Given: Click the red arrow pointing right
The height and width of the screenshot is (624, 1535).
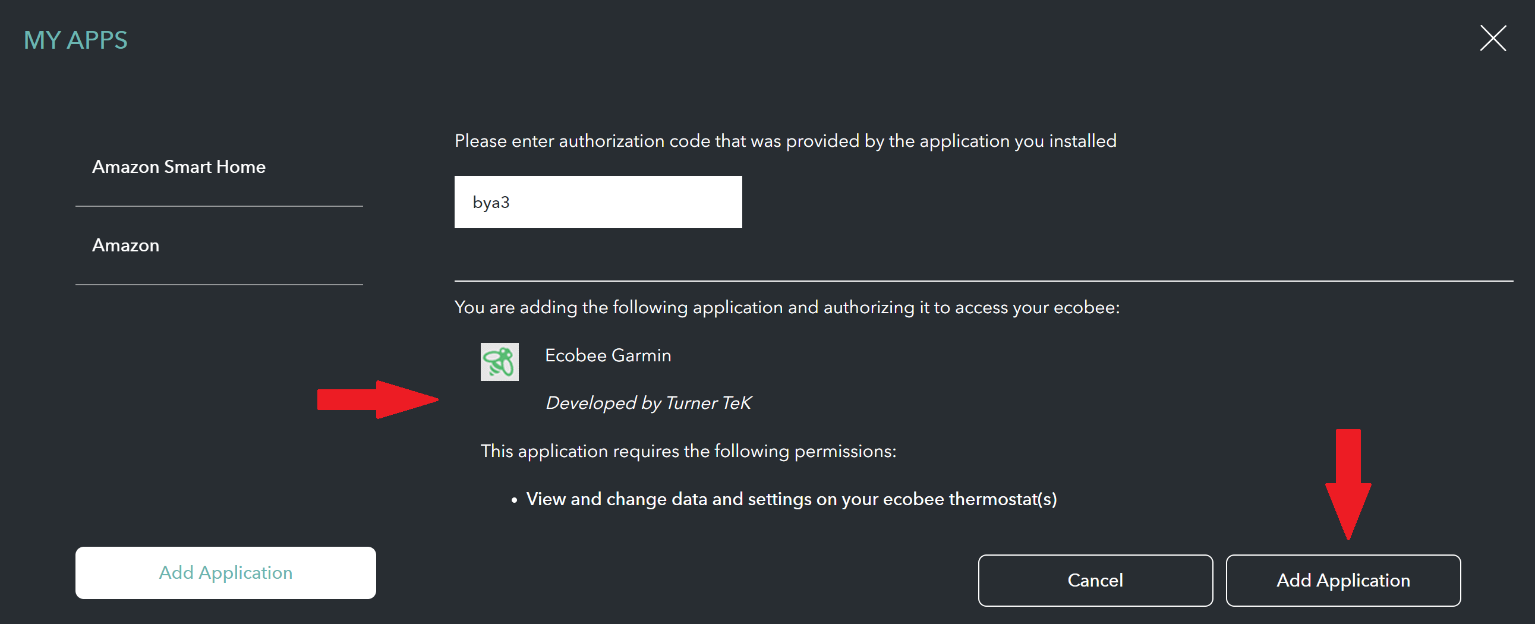Looking at the screenshot, I should (377, 399).
